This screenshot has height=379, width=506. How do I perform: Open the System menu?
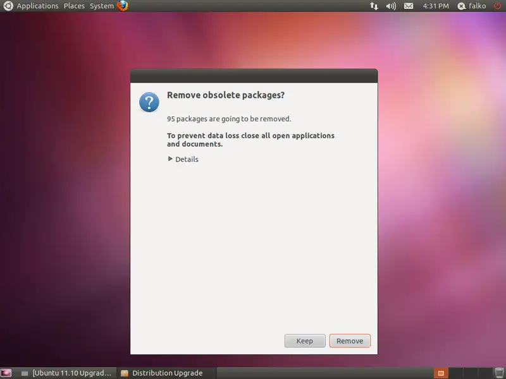[102, 6]
